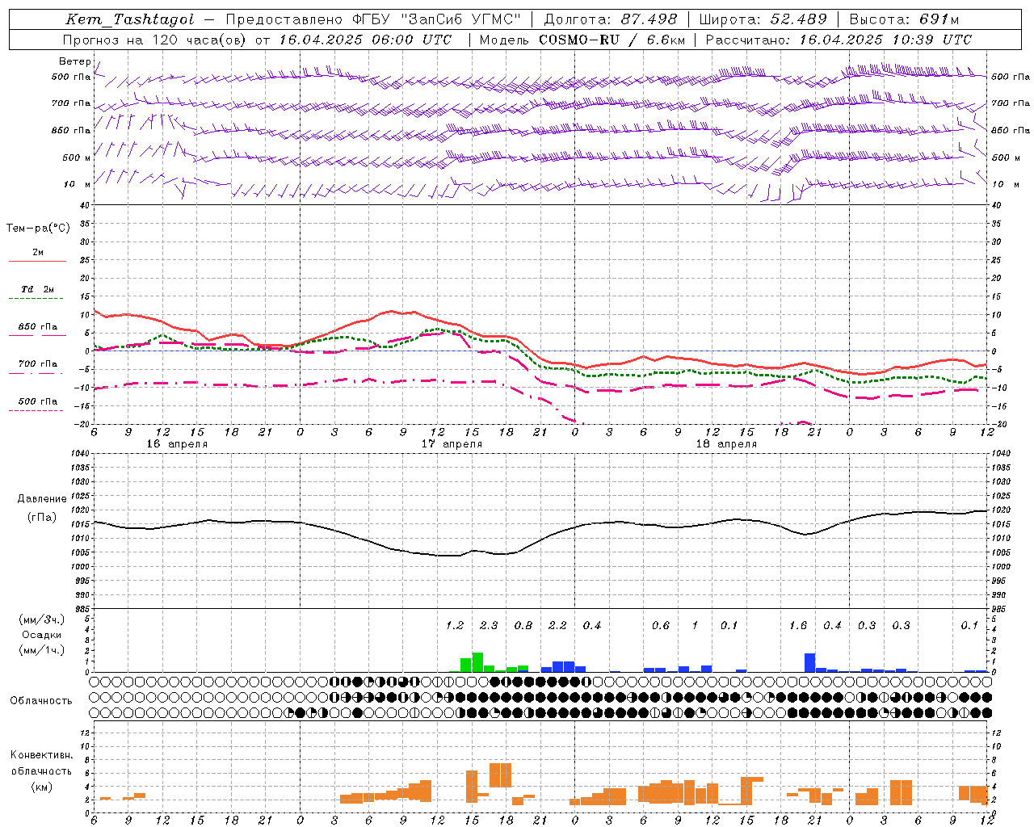Select the 16 апреля date label

177,444
